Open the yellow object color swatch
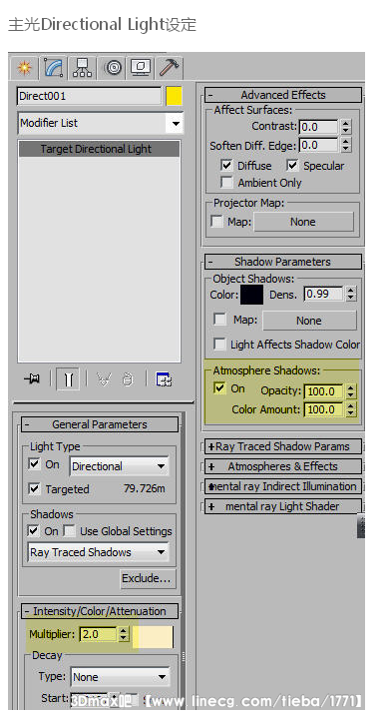Screen dimensions: 391x718 click(174, 96)
